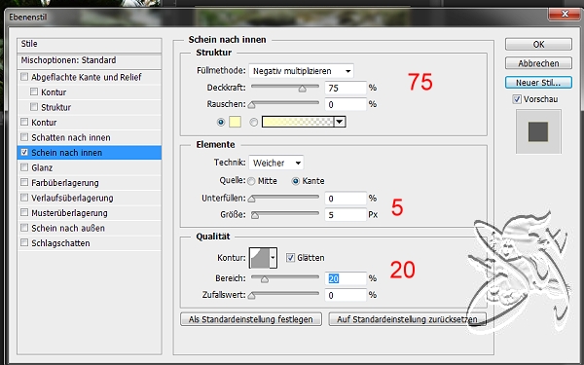The image size is (584, 365).
Task: Open Mischoptionen: Standard settings
Action: coord(90,60)
